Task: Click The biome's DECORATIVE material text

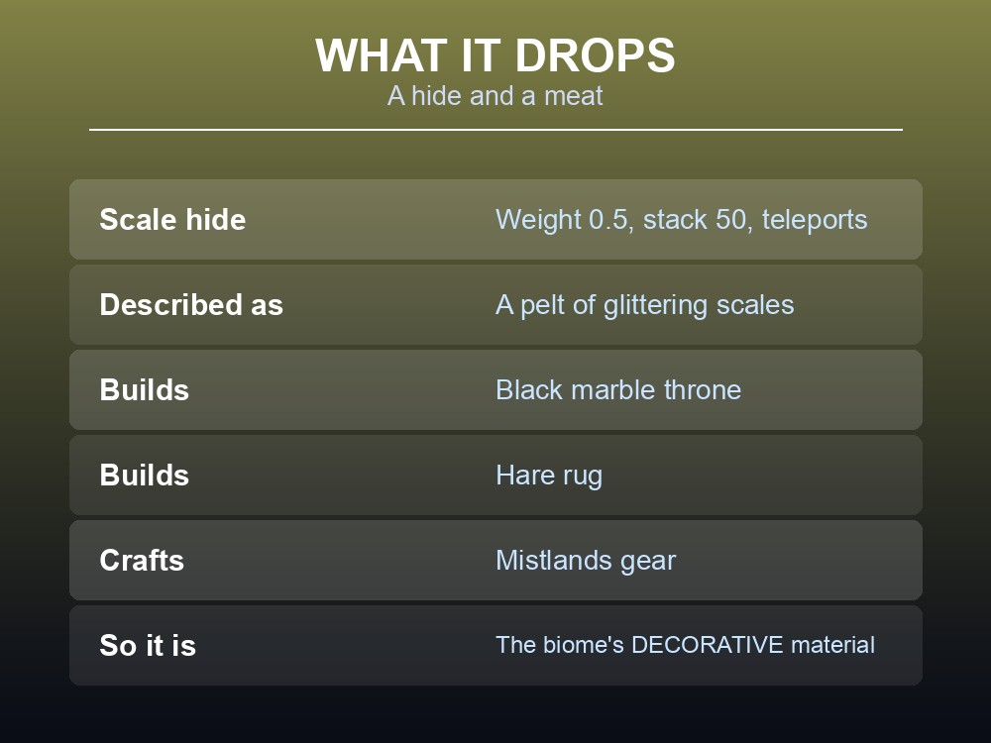Action: coord(685,645)
